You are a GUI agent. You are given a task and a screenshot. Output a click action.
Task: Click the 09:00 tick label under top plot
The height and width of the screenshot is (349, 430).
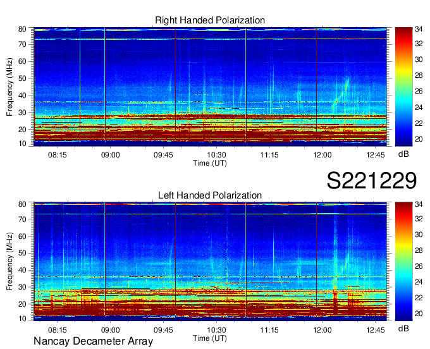(110, 155)
